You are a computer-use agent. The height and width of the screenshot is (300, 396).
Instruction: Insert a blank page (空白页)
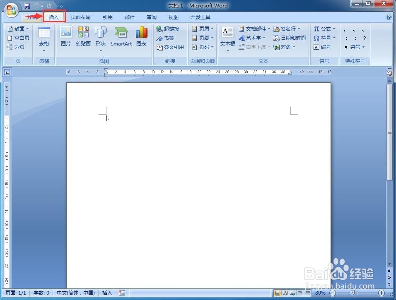click(x=18, y=38)
